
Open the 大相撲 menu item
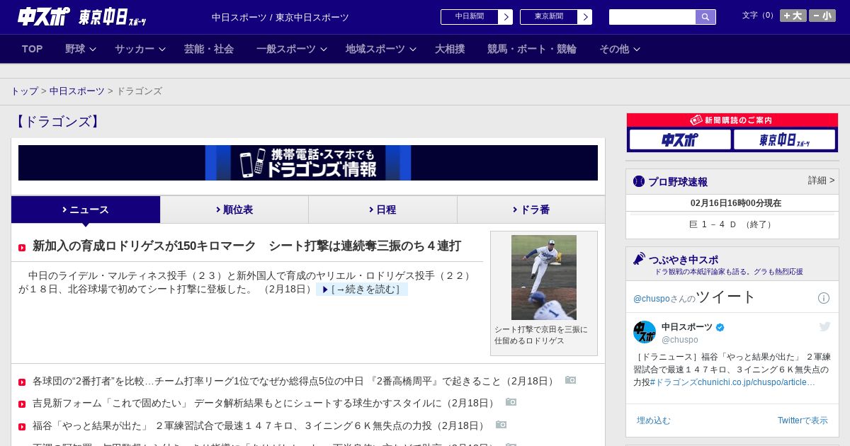click(450, 49)
